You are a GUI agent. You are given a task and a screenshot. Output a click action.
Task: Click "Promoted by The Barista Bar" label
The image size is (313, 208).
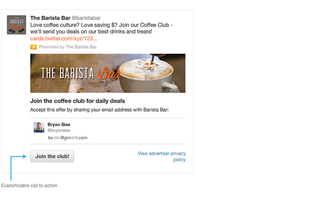pyautogui.click(x=68, y=47)
